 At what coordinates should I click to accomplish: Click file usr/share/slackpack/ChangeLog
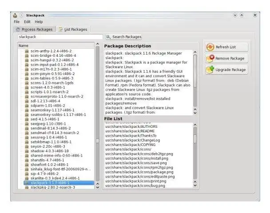tap(133, 140)
